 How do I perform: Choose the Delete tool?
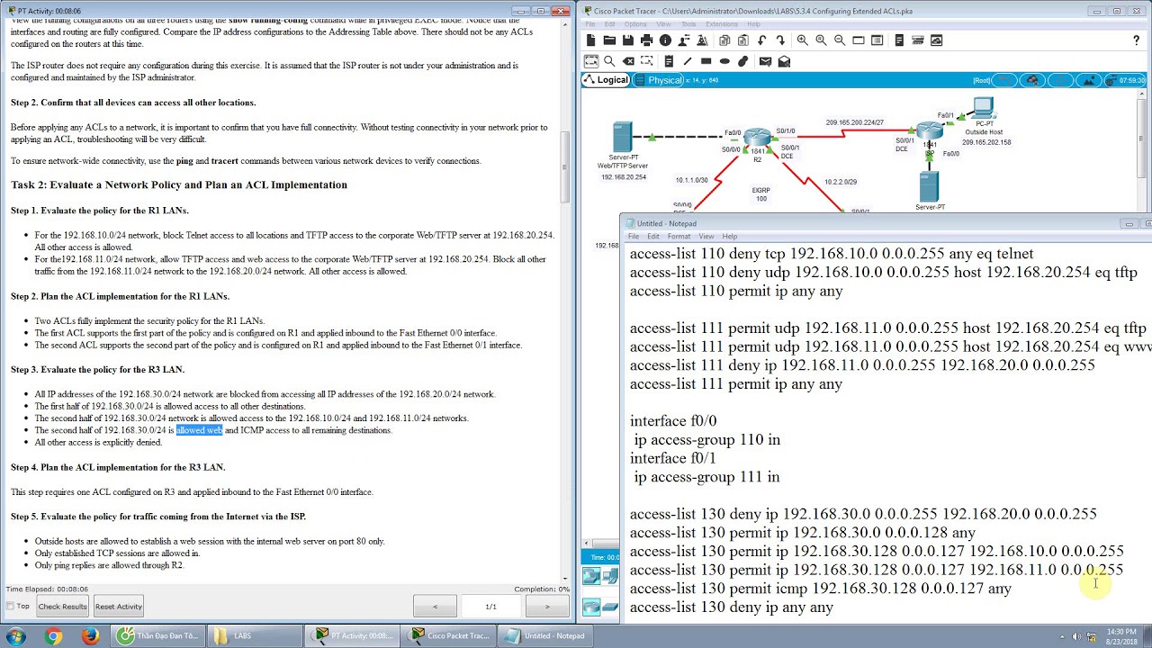coord(628,61)
